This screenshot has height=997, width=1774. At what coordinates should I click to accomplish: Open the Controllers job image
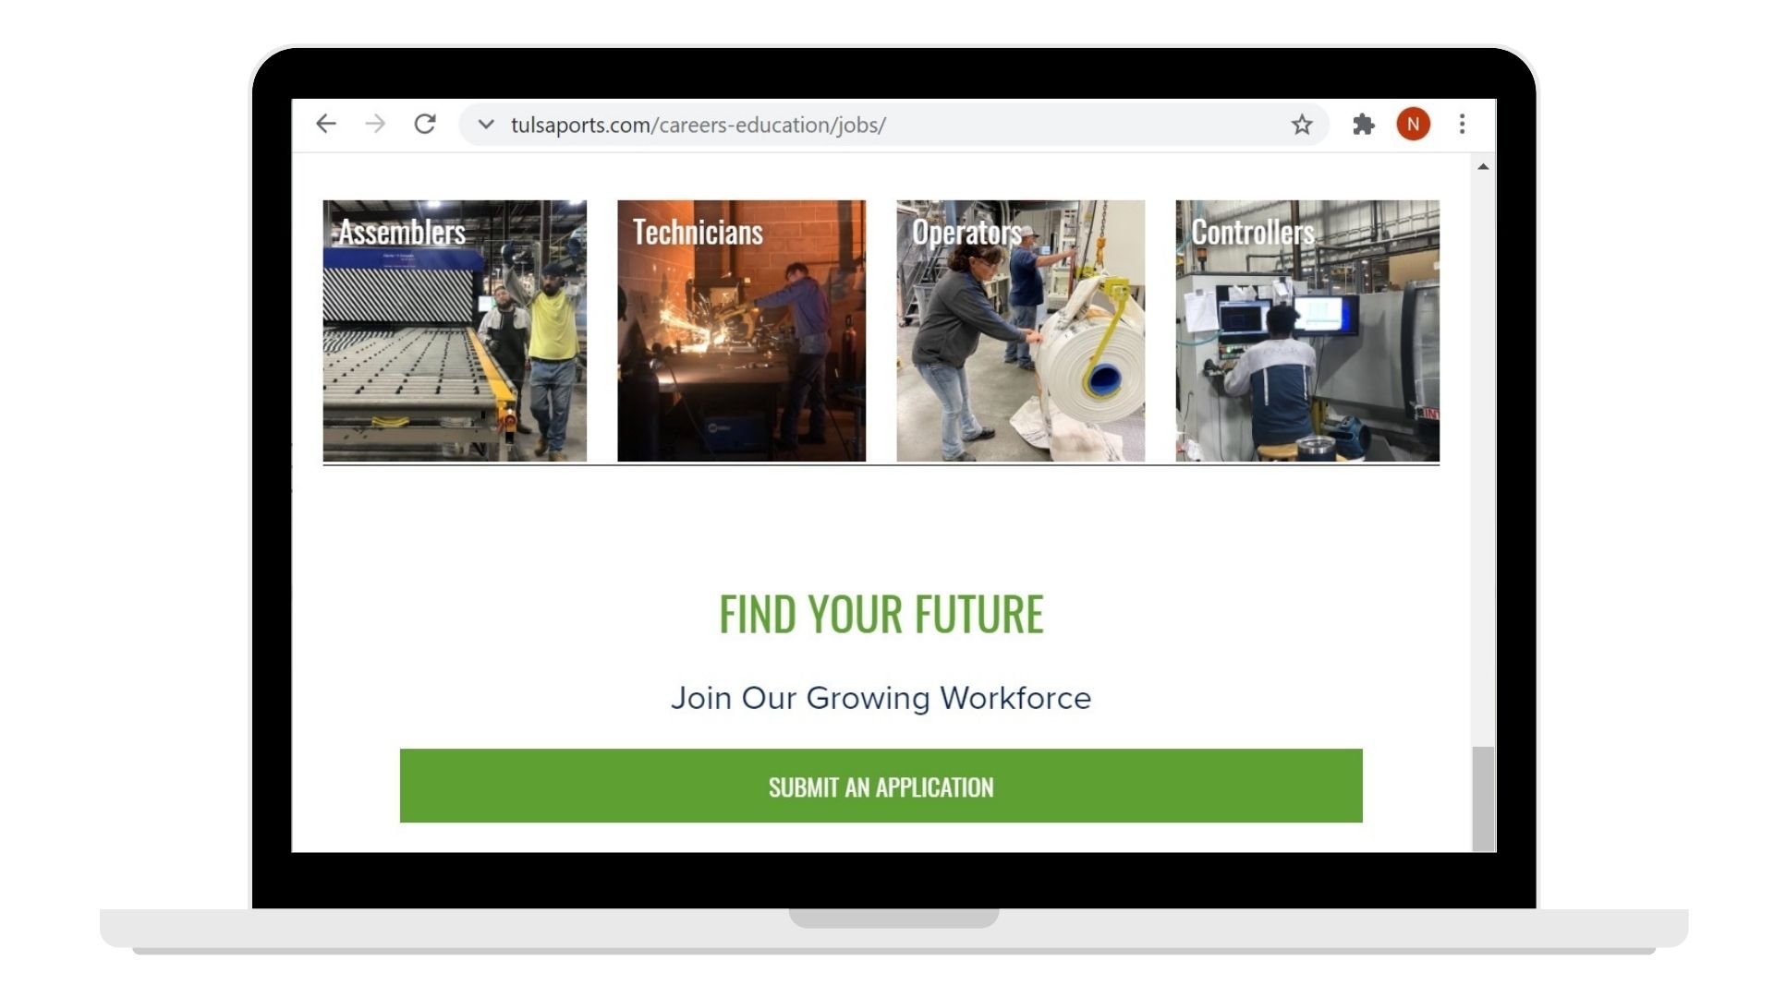point(1307,330)
